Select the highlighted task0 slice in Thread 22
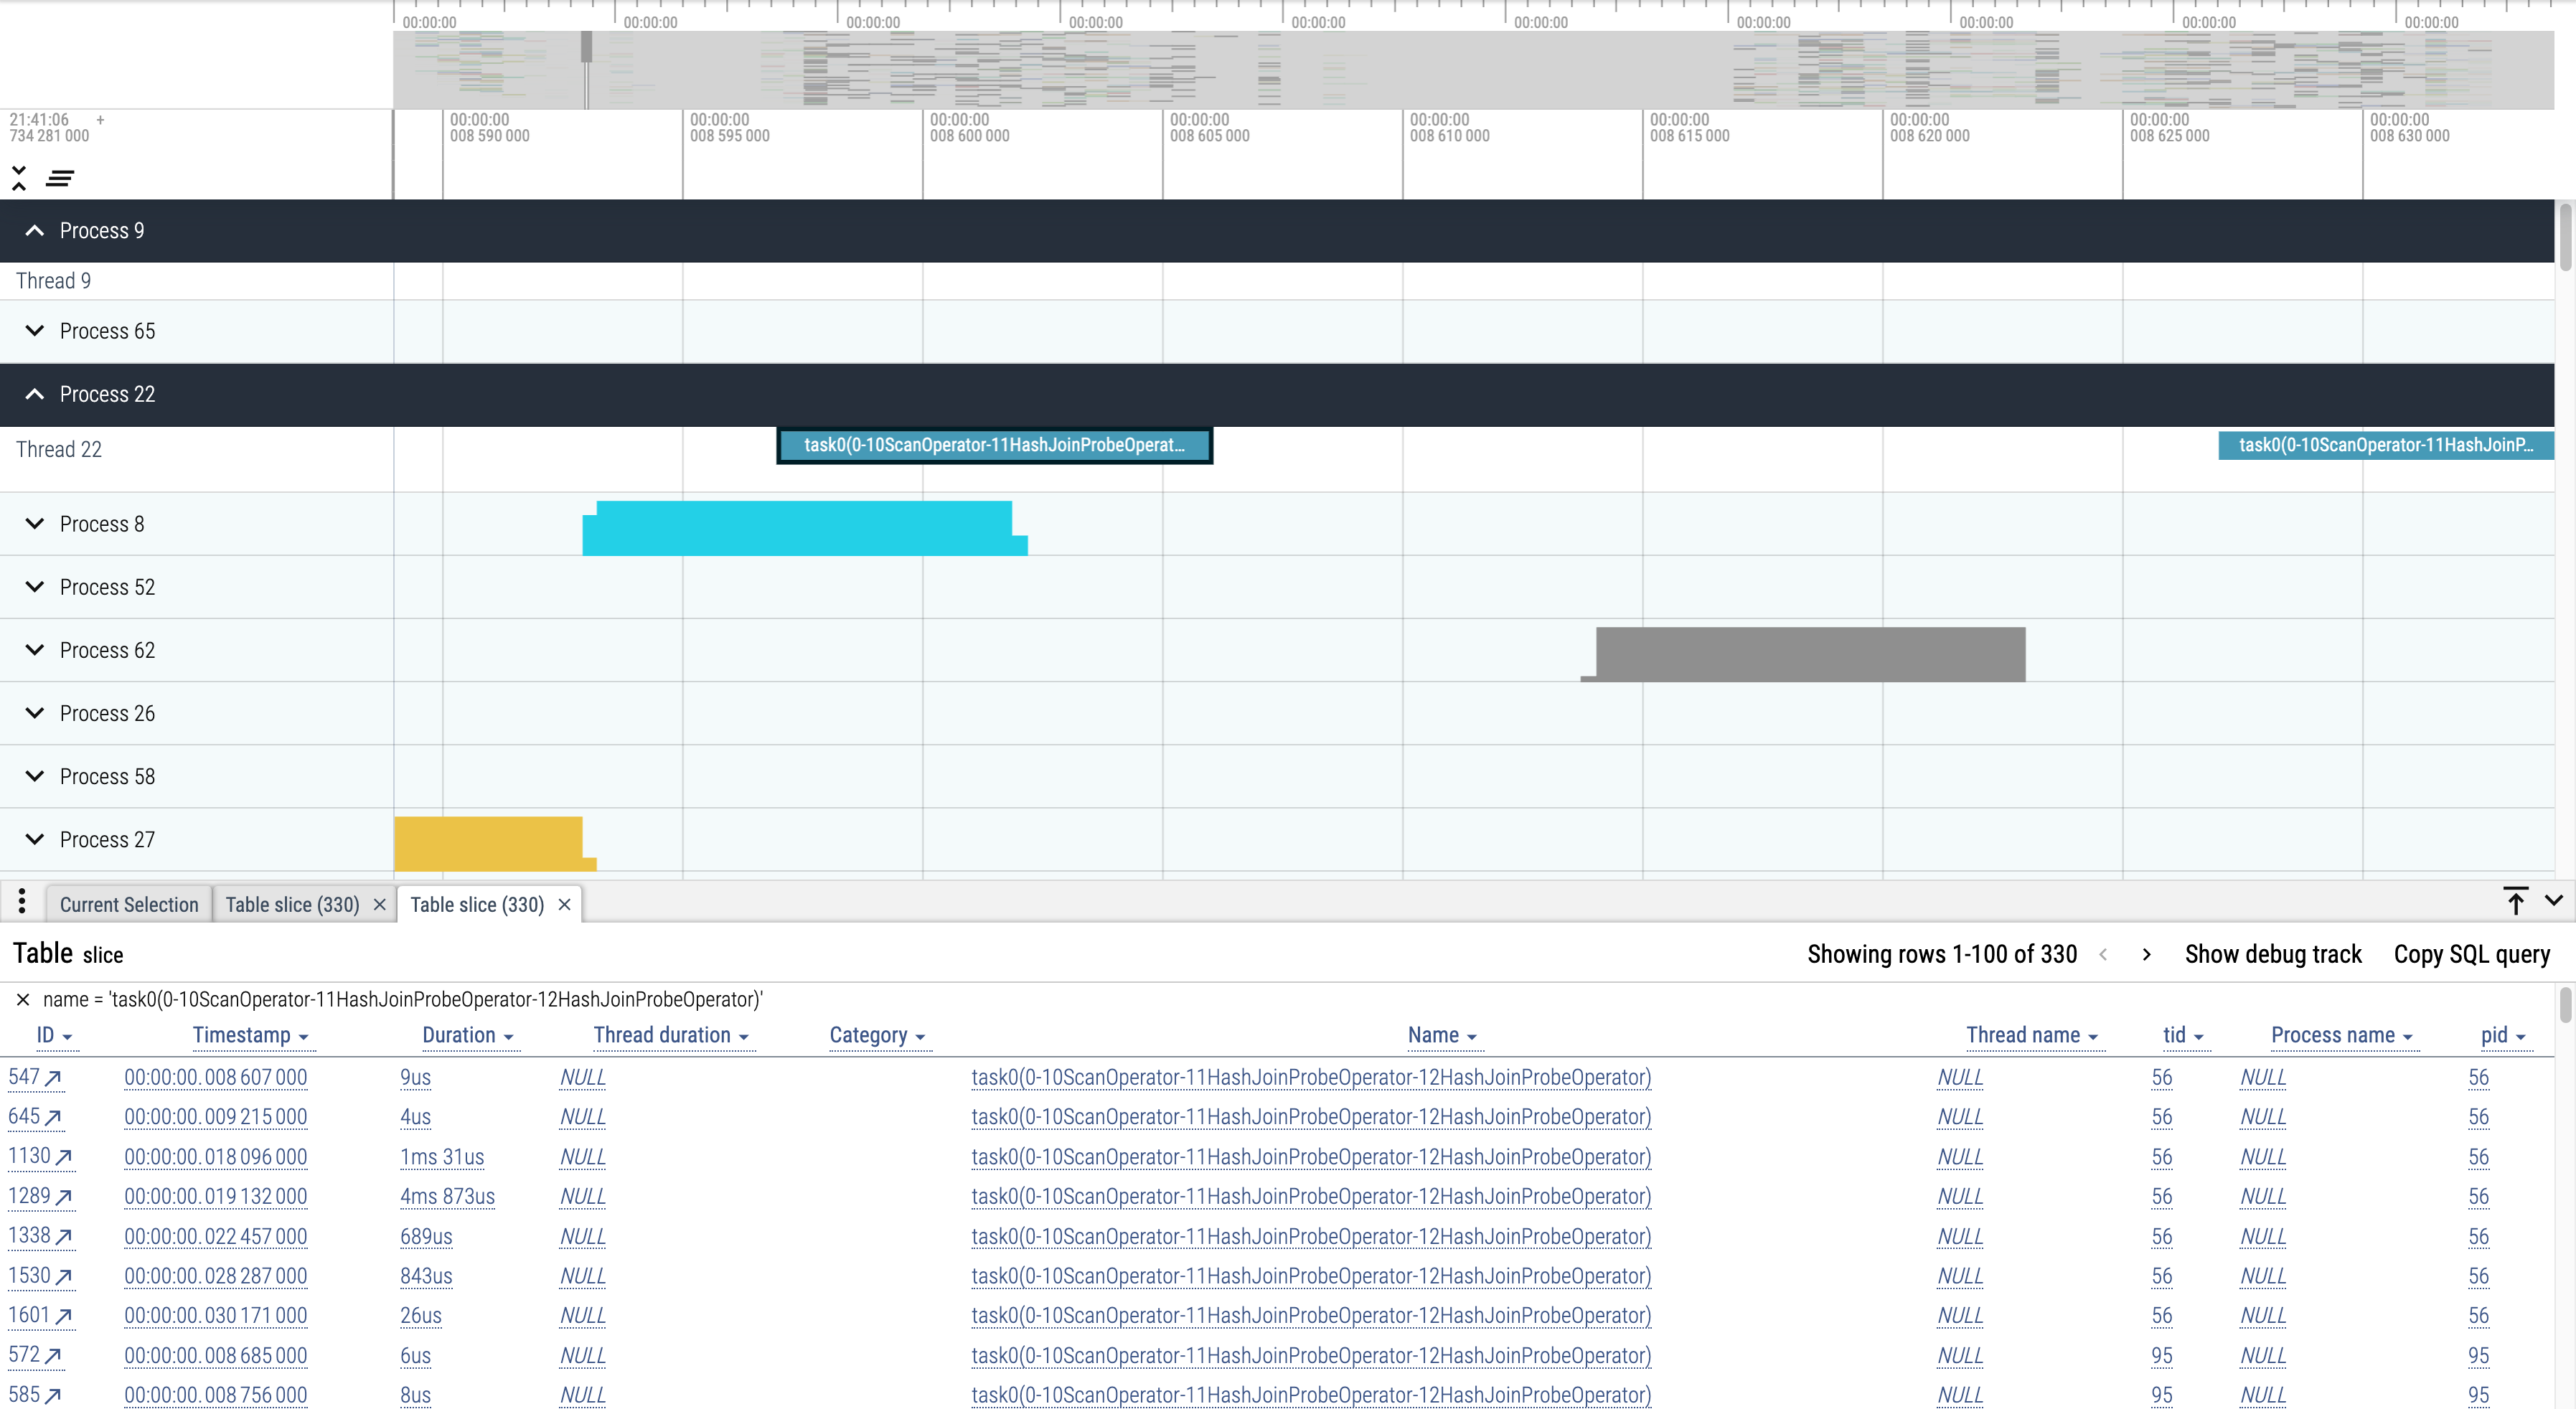Image resolution: width=2576 pixels, height=1409 pixels. pos(994,446)
